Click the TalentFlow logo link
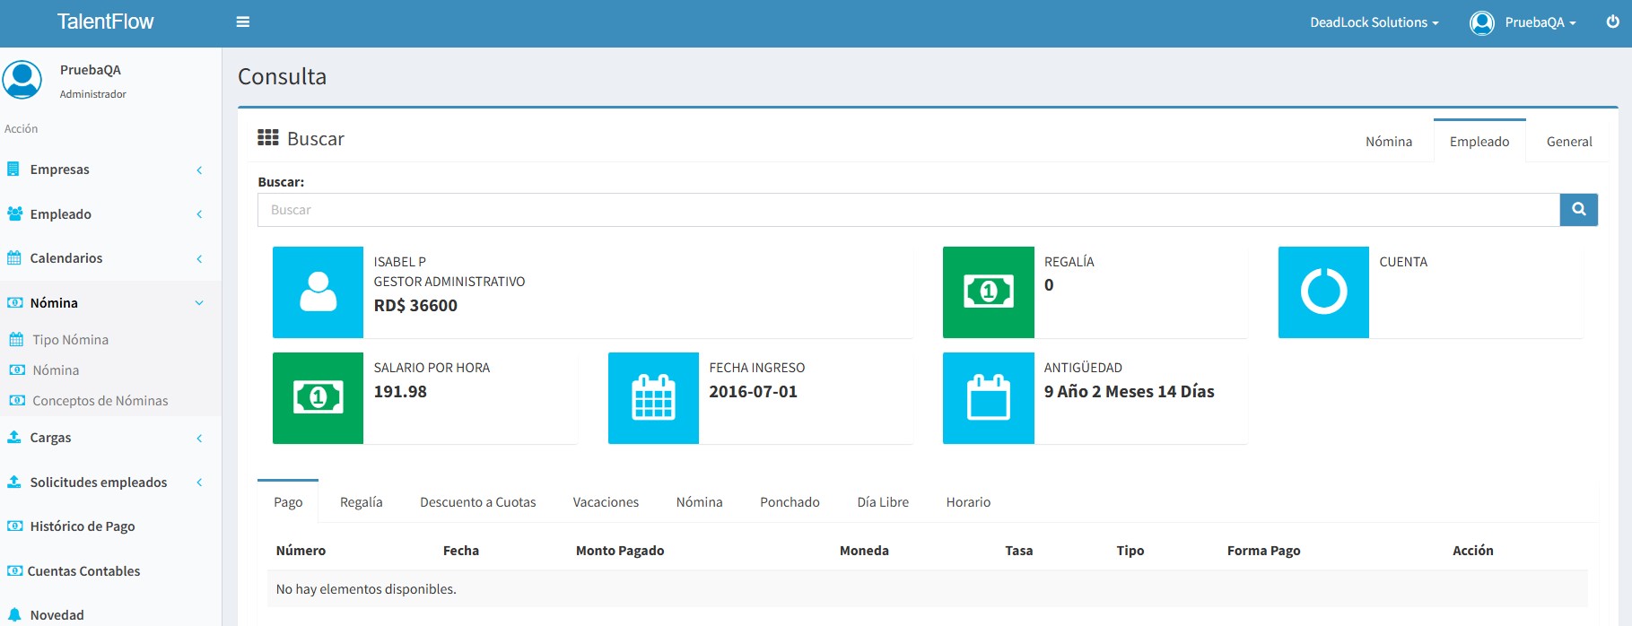The image size is (1632, 626). [x=105, y=22]
